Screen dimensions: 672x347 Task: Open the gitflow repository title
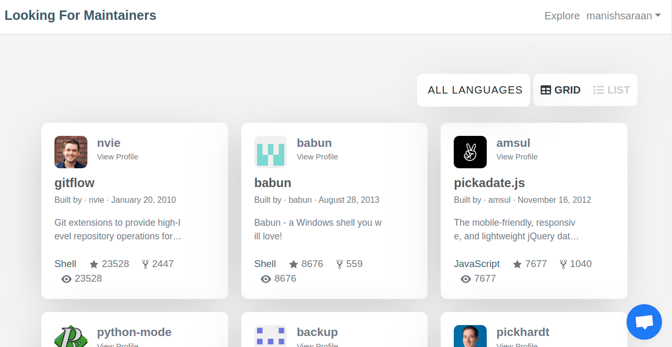74,183
